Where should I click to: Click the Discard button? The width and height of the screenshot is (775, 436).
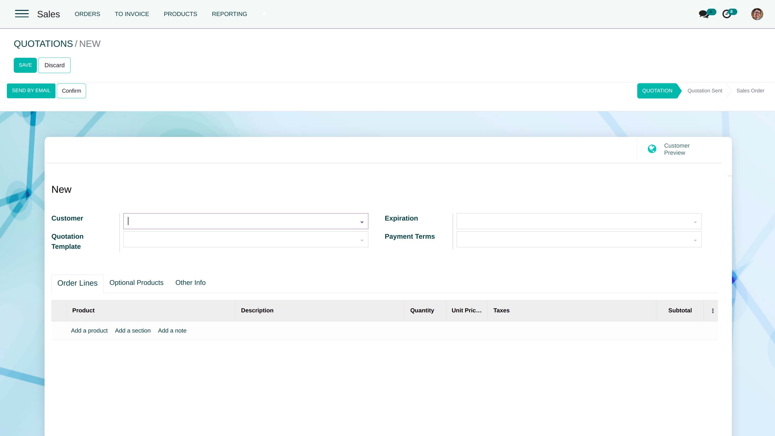[x=54, y=65]
